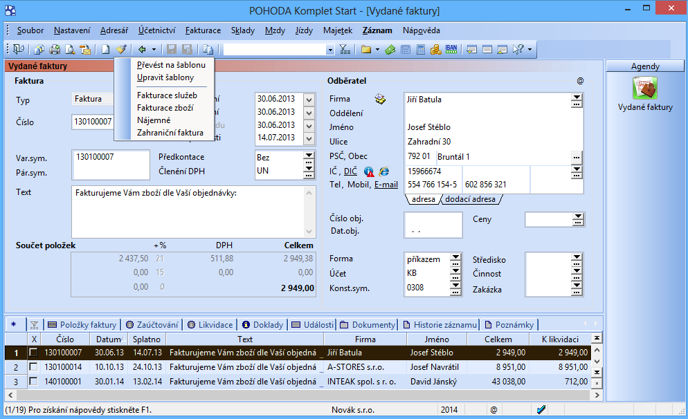Image resolution: width=688 pixels, height=419 pixels.
Task: Click the grayed save diskette icon
Action: 172,50
